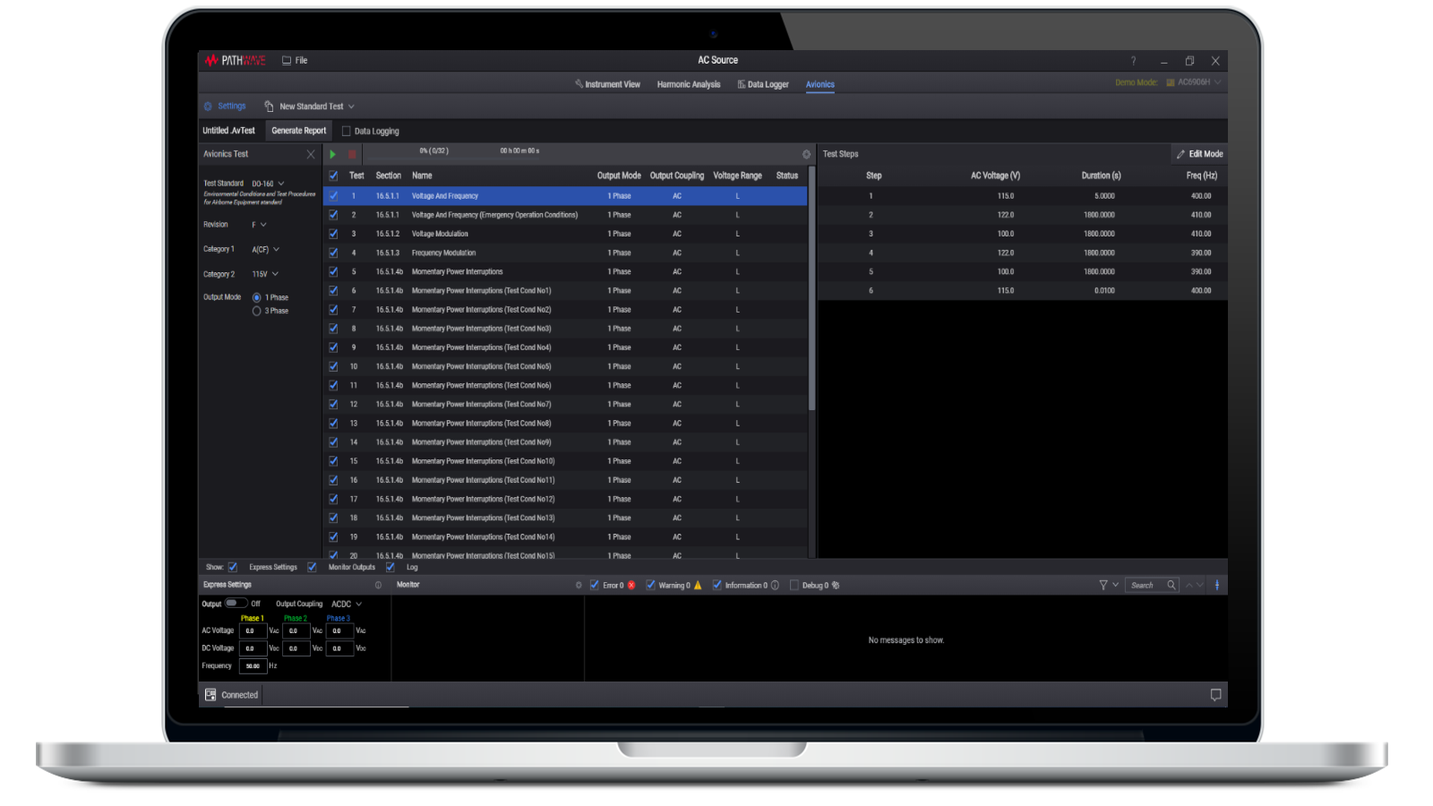The image size is (1433, 806).
Task: Open test list gear settings icon
Action: pos(806,154)
